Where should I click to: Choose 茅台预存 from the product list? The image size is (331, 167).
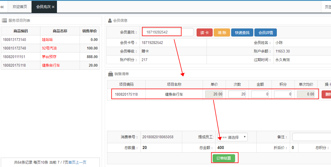click(49, 57)
